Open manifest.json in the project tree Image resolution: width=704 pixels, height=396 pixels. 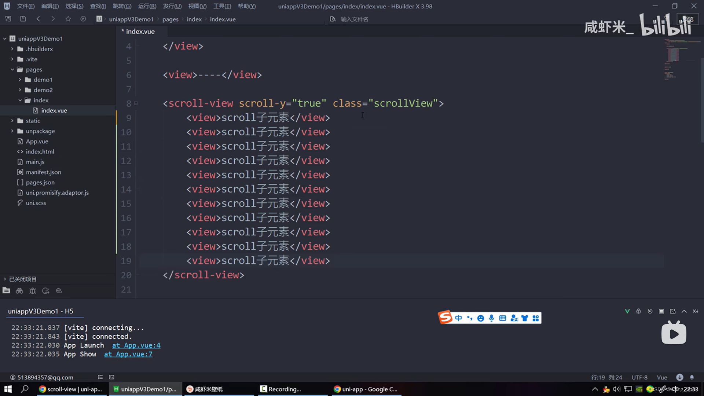[x=44, y=172]
